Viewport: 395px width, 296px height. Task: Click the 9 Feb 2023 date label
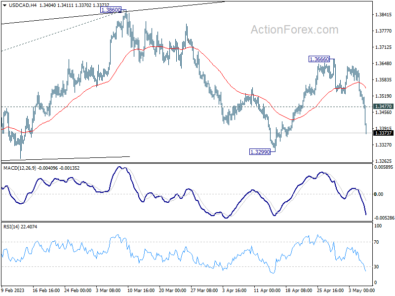coord(13,290)
